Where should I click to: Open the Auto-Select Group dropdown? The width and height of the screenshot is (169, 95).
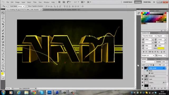21,6
